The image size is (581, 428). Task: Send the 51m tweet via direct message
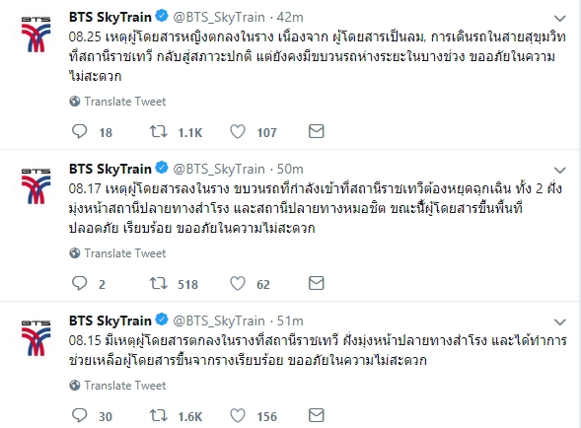(x=316, y=415)
